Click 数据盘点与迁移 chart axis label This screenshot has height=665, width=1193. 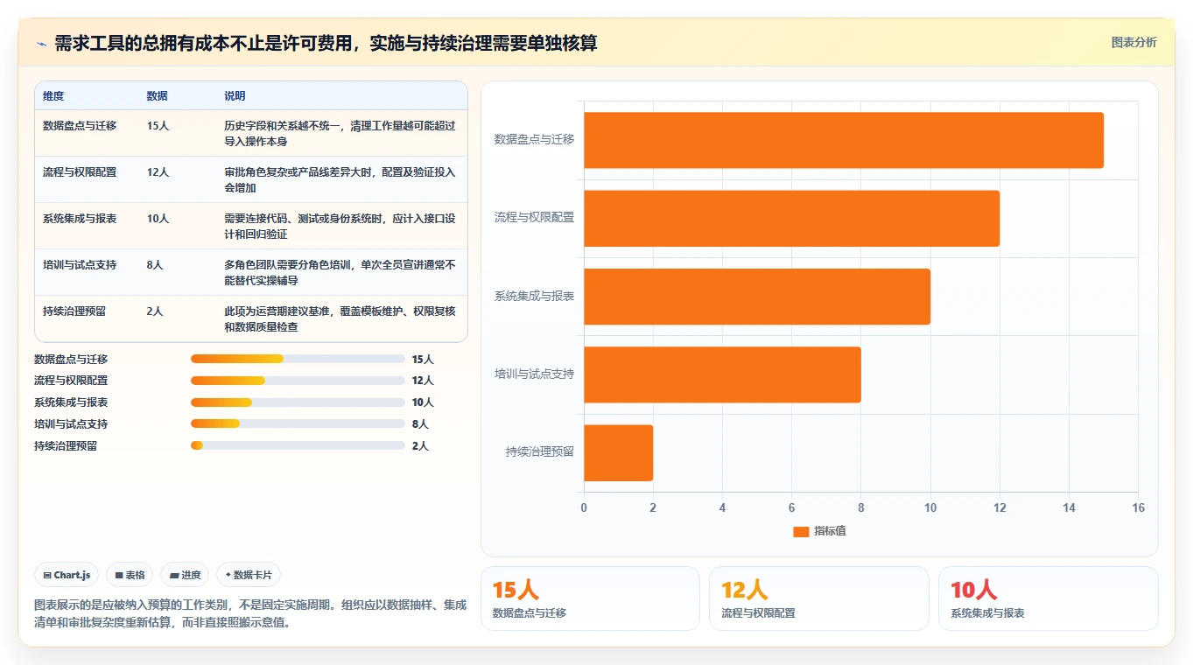click(x=534, y=139)
